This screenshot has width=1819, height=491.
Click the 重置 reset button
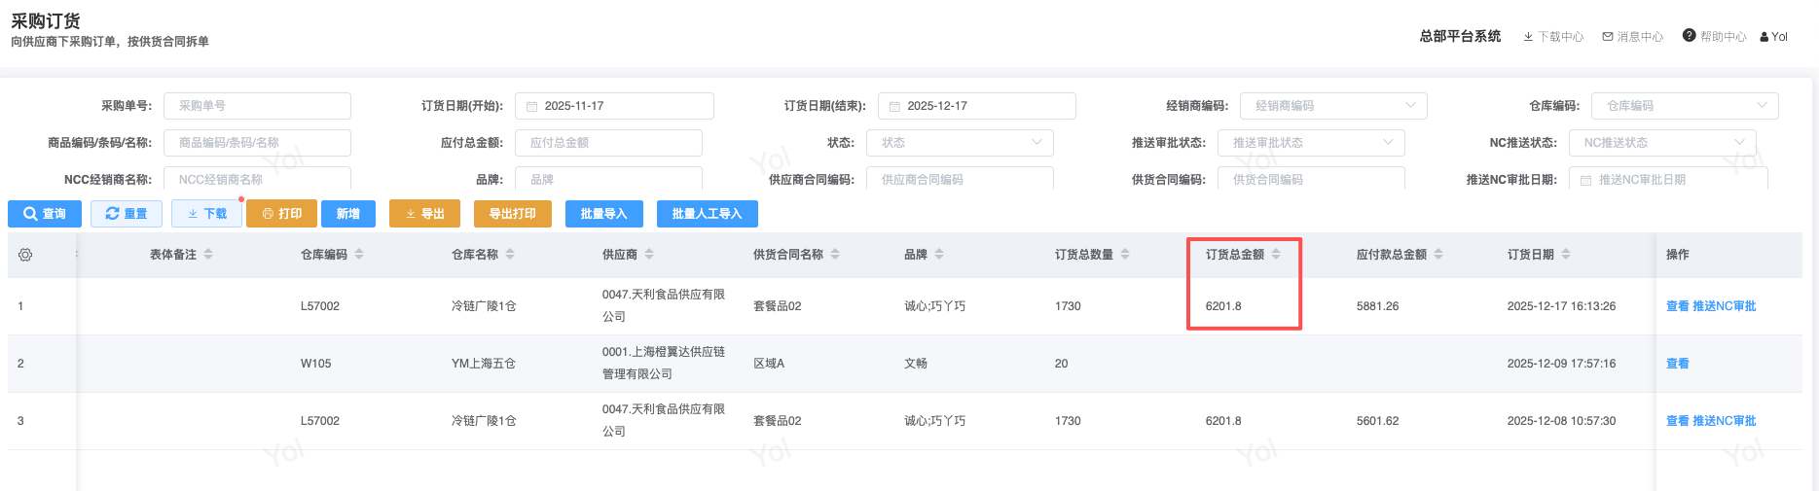[127, 214]
